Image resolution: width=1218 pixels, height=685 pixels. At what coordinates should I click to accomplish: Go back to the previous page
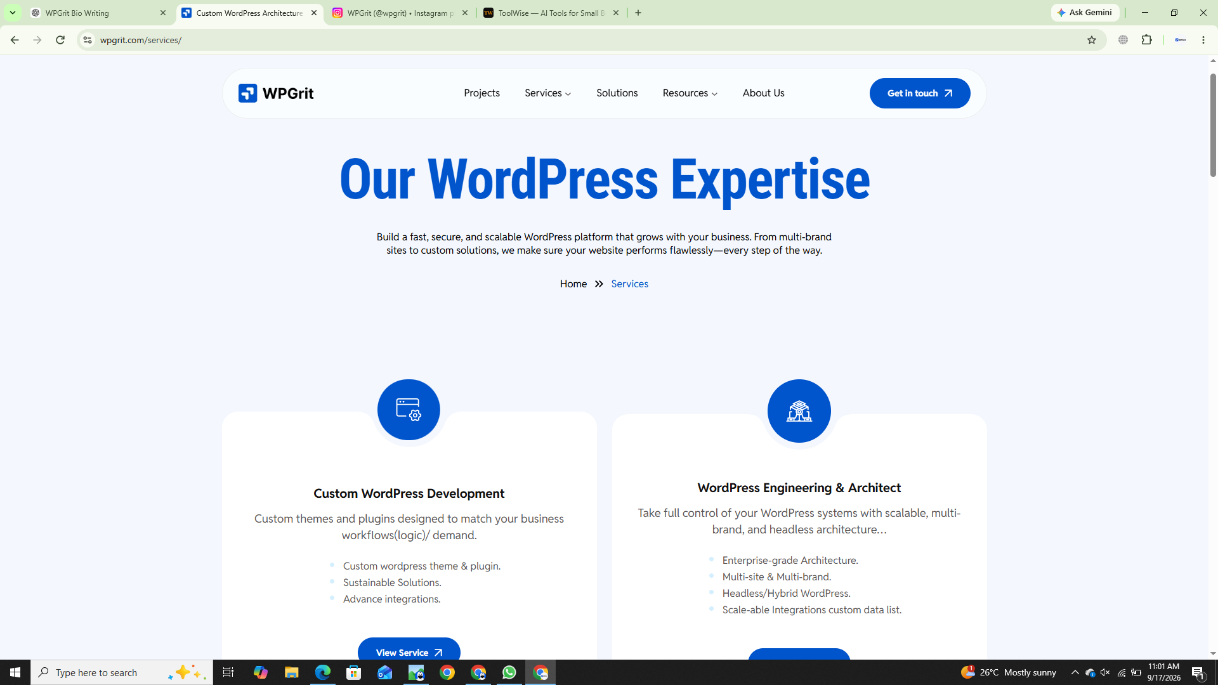[15, 40]
